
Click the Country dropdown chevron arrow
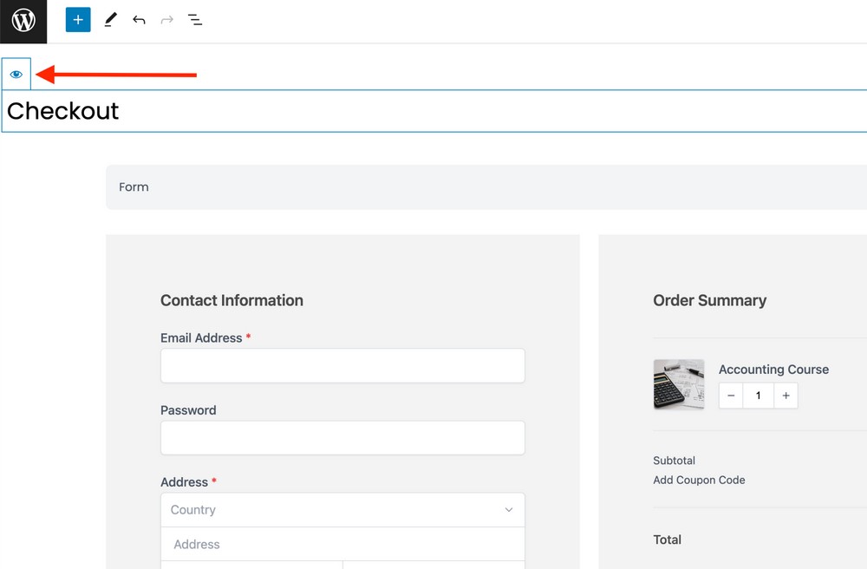point(509,510)
